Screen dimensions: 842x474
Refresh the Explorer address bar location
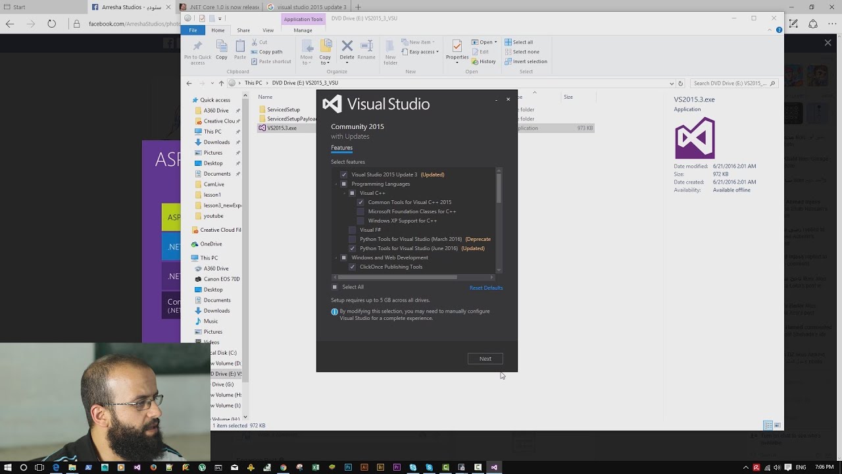(680, 84)
